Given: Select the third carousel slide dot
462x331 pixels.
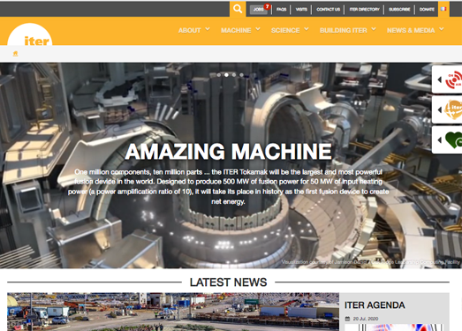Looking at the screenshot, I should click(234, 75).
